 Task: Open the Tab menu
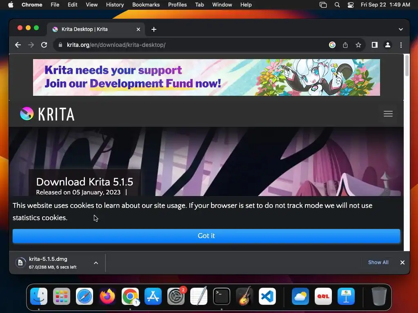tap(199, 4)
